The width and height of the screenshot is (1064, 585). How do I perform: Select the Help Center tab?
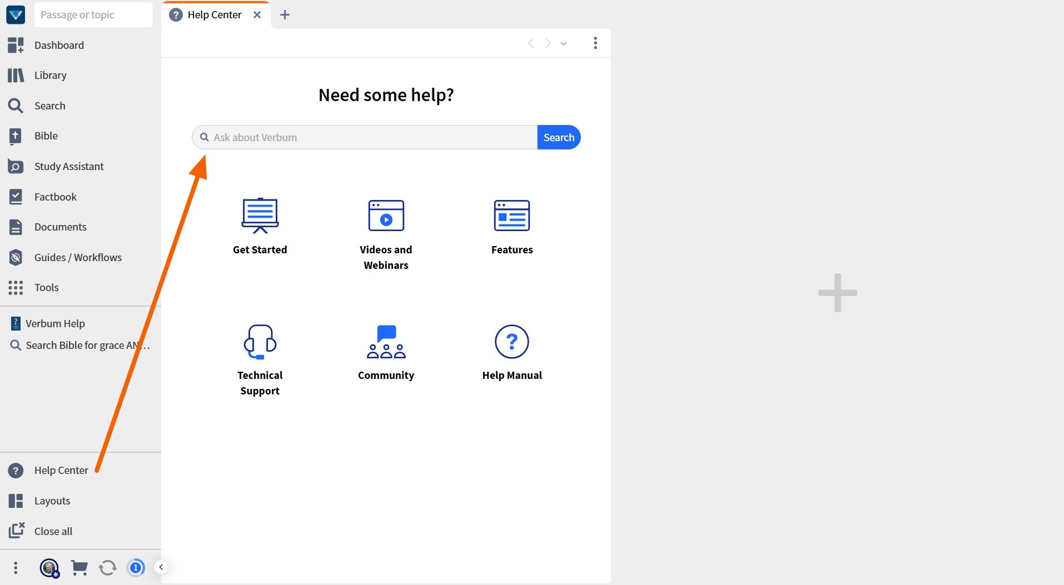(214, 14)
